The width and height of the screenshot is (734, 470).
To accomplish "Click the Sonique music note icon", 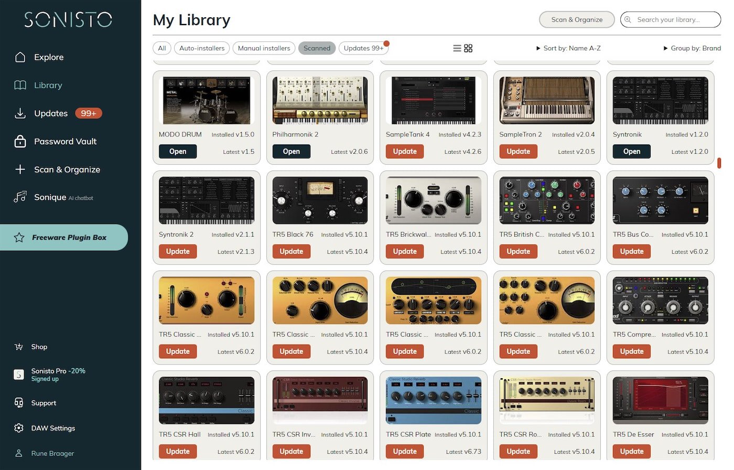I will 20,197.
